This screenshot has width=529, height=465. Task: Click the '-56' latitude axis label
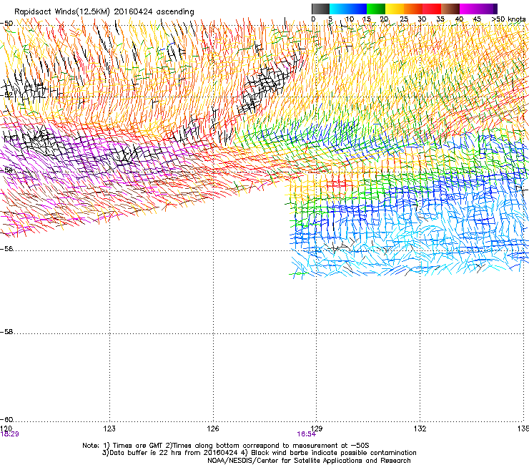6,249
